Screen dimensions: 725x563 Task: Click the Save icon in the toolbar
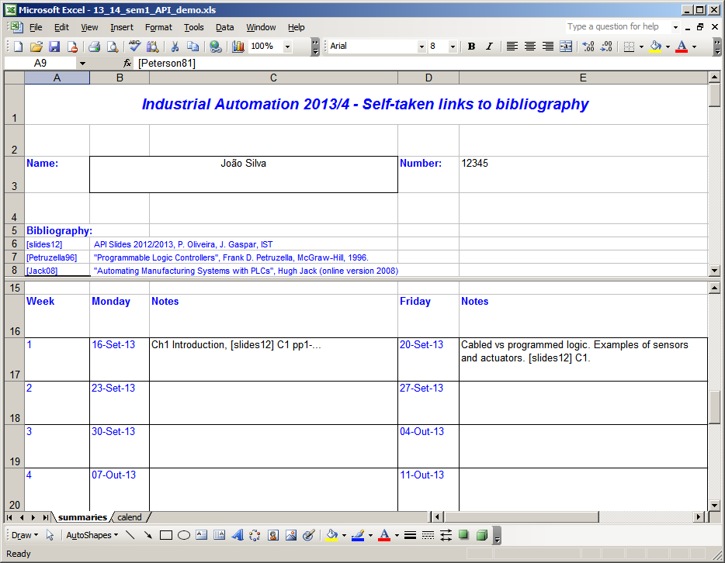coord(54,47)
